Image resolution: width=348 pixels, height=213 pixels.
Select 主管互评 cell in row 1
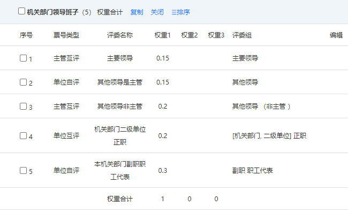[x=66, y=58]
